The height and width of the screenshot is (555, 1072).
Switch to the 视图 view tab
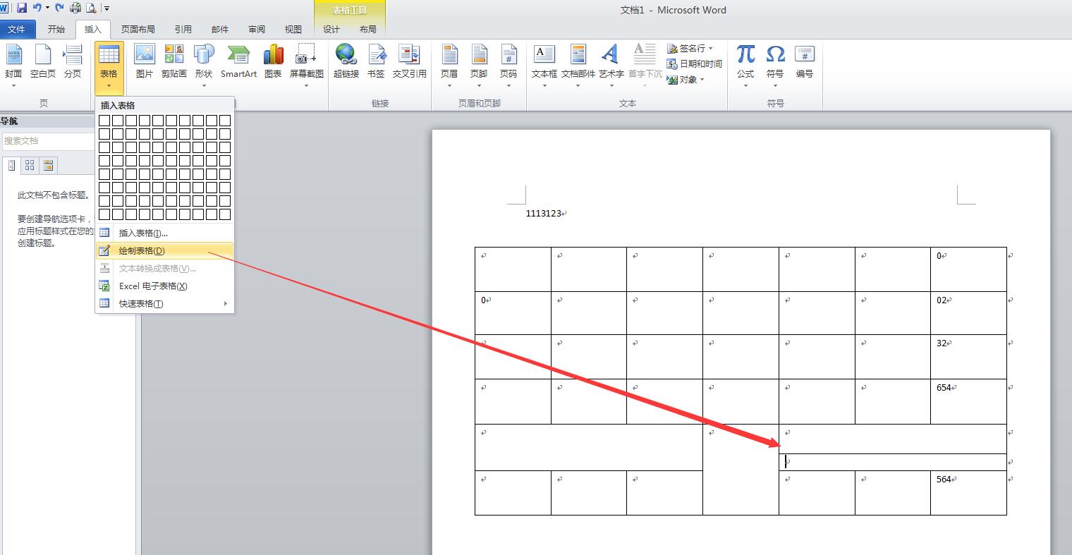pos(293,29)
